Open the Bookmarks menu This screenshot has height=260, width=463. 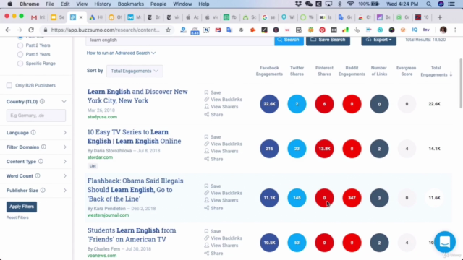130,4
